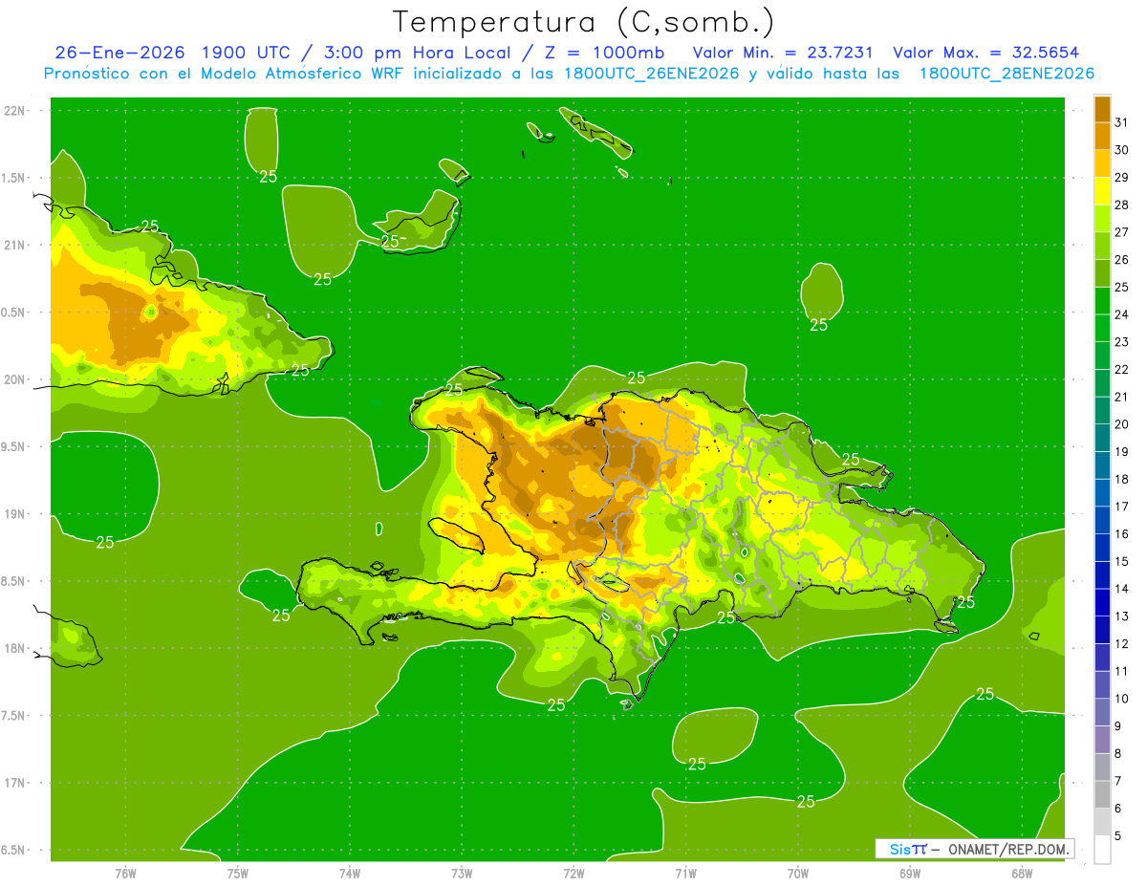Click the '71W' longitude label
This screenshot has width=1147, height=886.
[685, 873]
